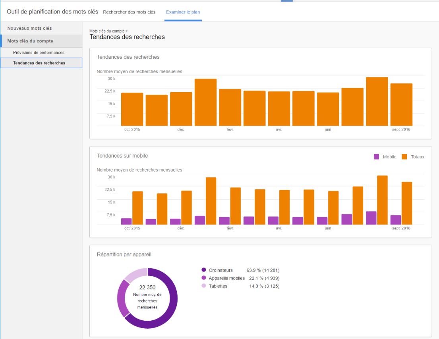Click the sept. 2016 bar in the top chart

point(401,104)
